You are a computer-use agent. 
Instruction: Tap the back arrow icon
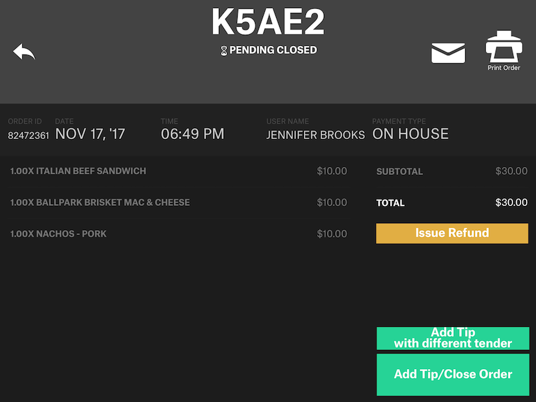(x=24, y=52)
